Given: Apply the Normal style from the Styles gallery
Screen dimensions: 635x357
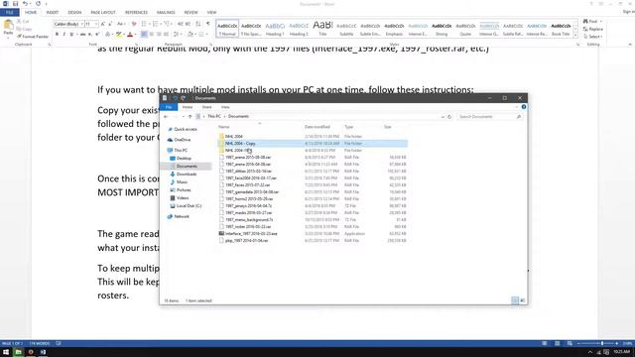Looking at the screenshot, I should click(x=227, y=29).
